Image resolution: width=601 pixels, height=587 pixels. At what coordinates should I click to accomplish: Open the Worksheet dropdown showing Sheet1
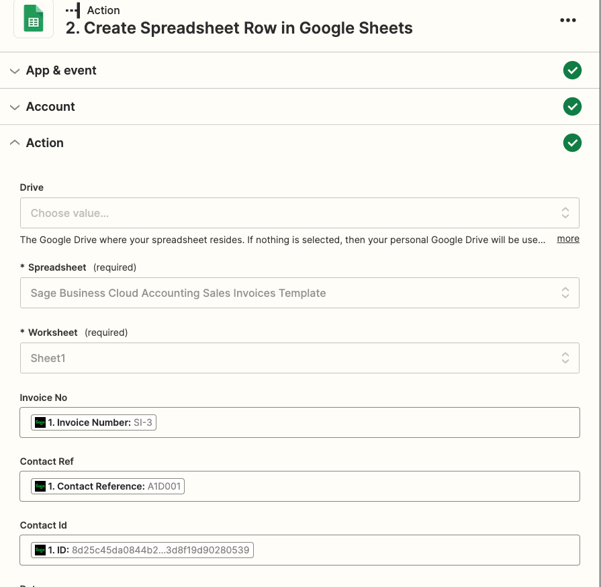click(x=299, y=358)
